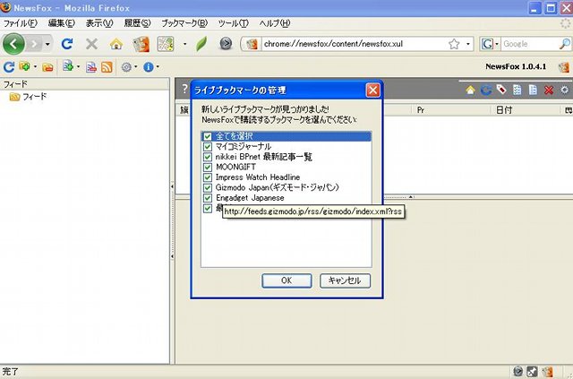573x379 pixels.
Task: Open add-folder dropdown arrow in NewsFox toolbar
Action: [35, 67]
